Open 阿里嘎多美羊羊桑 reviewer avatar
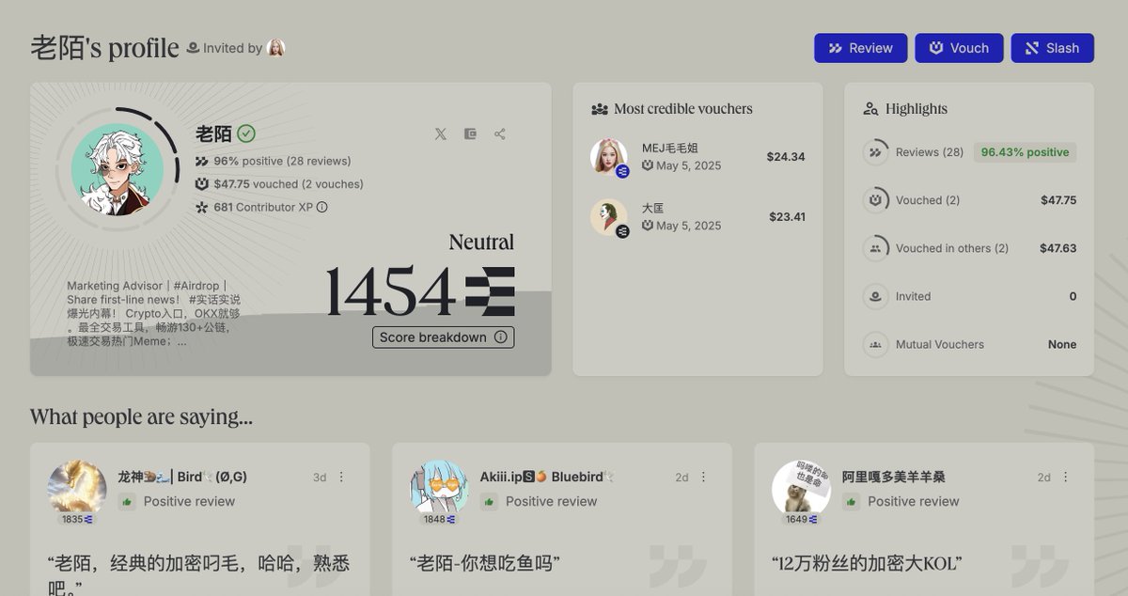Screen dimensions: 1128x596 click(x=801, y=488)
